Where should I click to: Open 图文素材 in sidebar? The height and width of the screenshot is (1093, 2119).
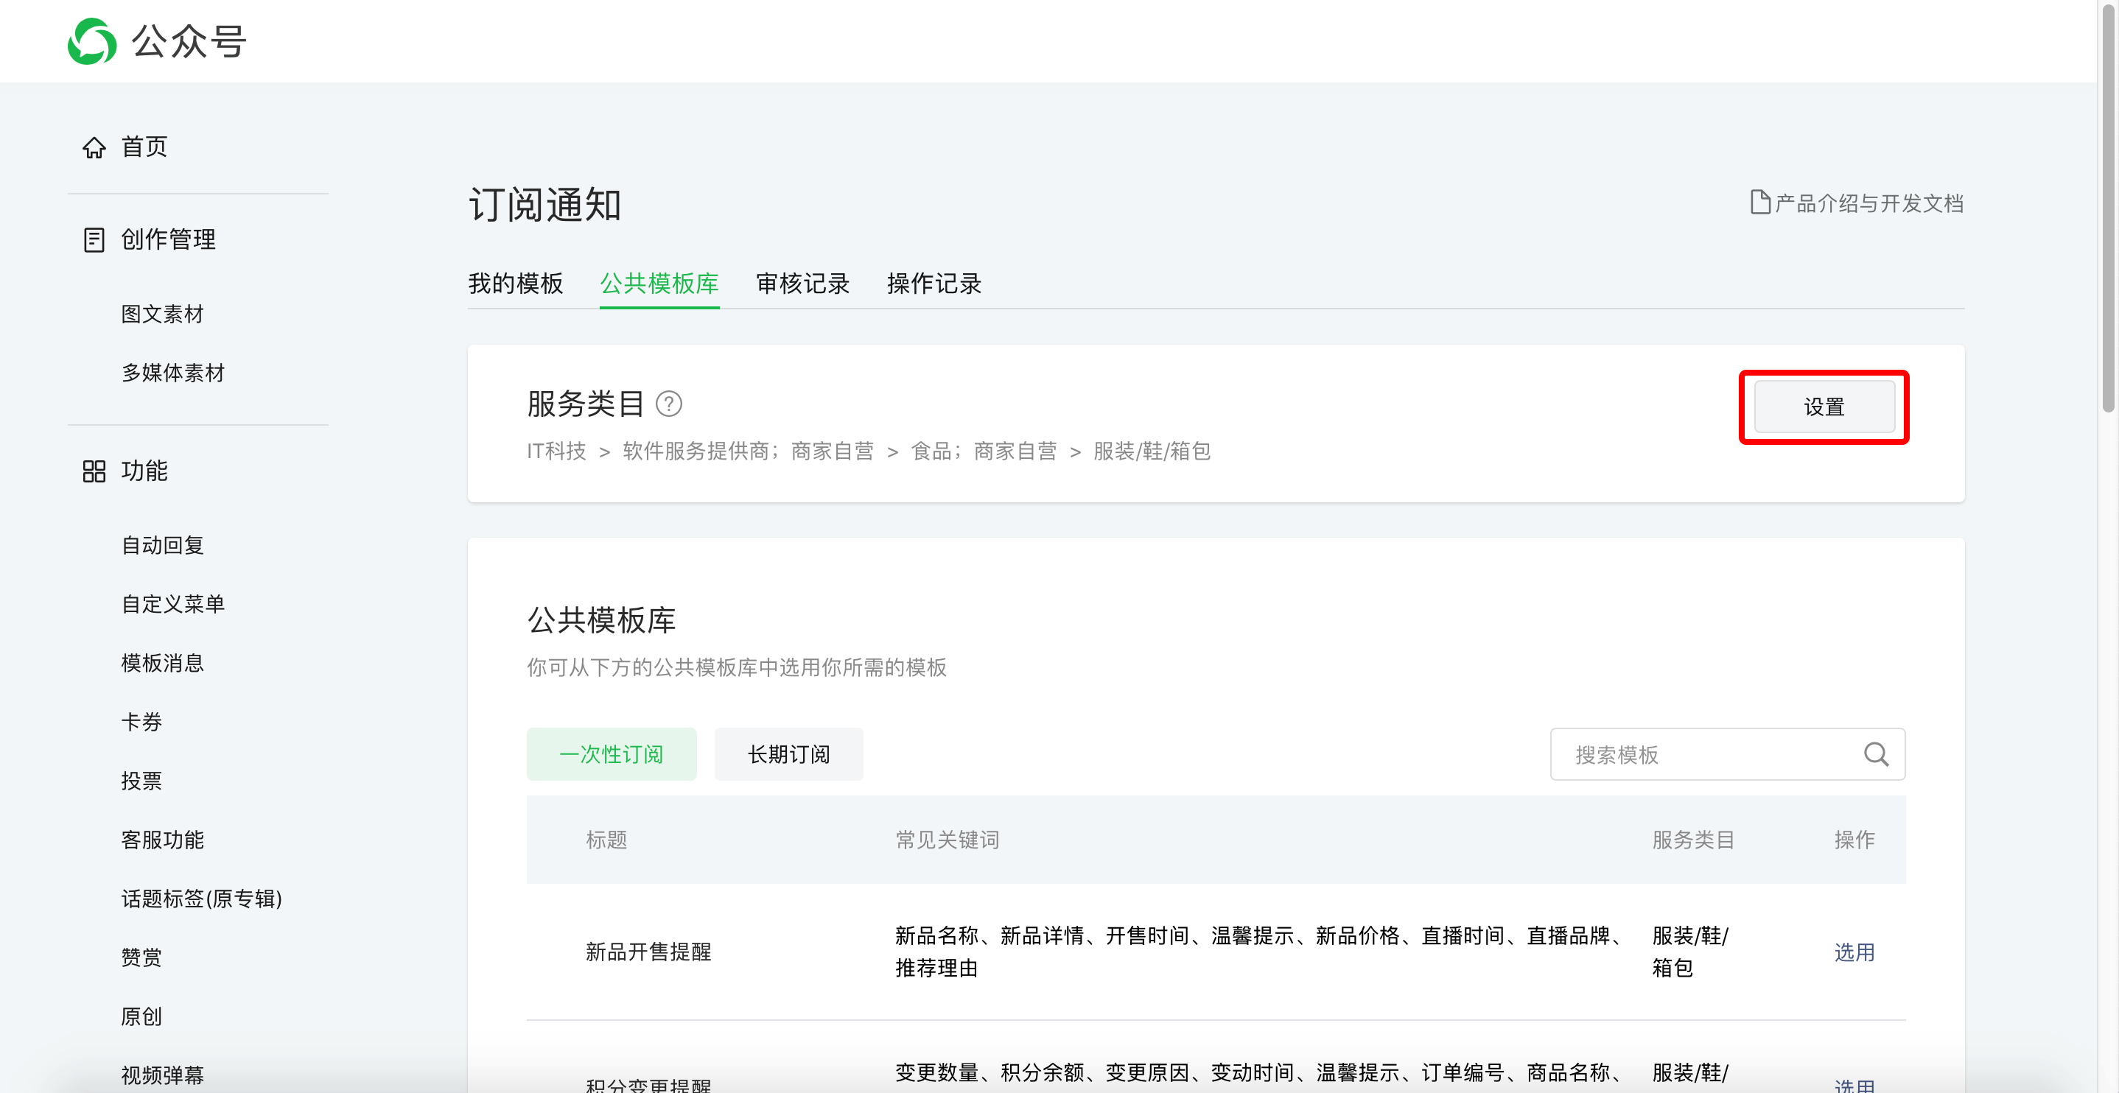(163, 314)
